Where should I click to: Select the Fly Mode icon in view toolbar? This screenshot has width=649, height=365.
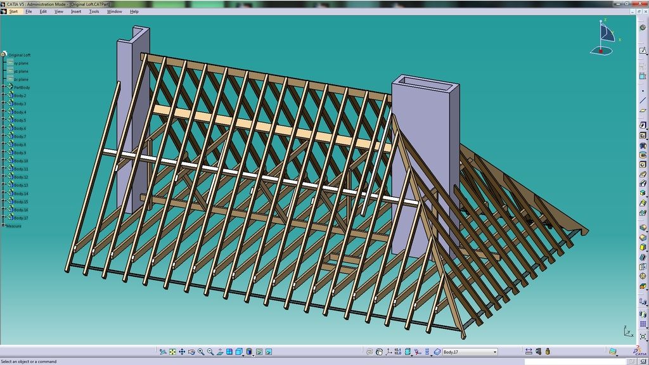163,352
